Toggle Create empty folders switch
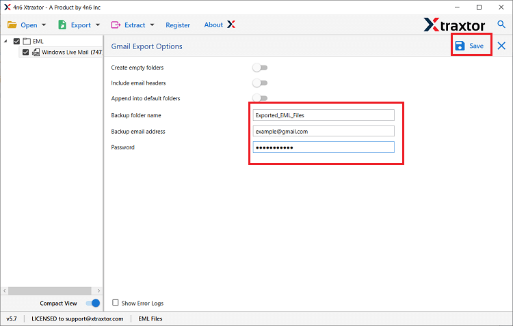513x326 pixels. pos(260,68)
